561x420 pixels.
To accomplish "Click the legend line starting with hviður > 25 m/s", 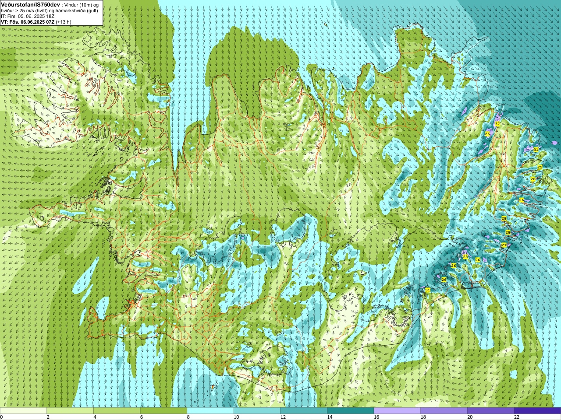I will tap(50, 10).
